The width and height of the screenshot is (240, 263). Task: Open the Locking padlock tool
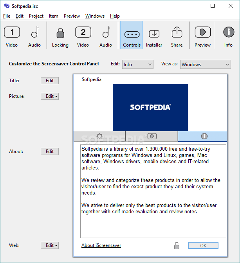[60, 36]
